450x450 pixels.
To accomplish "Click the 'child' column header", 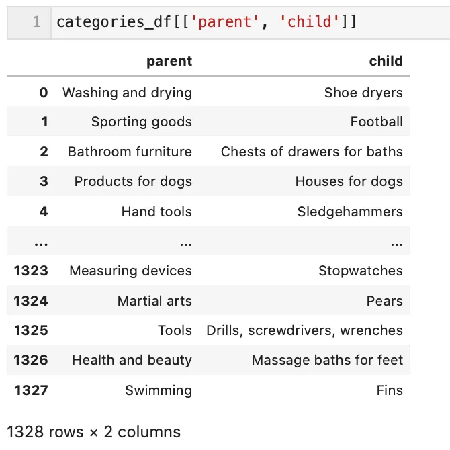I will [386, 61].
